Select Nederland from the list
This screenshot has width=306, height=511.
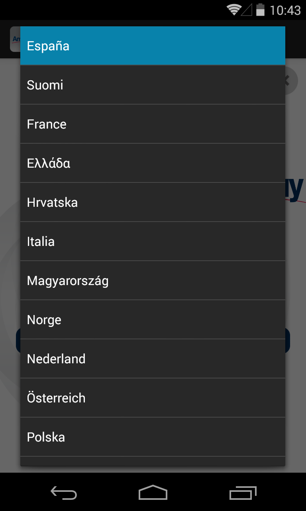[153, 358]
